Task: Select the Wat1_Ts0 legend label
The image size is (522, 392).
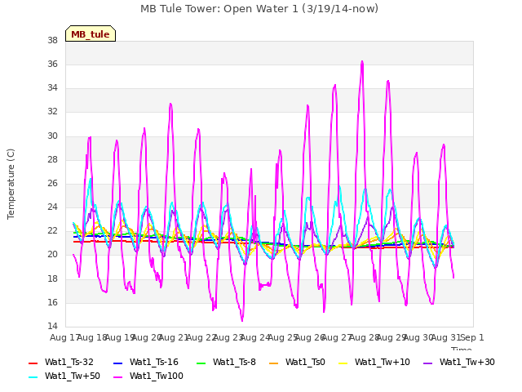Action: (305, 362)
